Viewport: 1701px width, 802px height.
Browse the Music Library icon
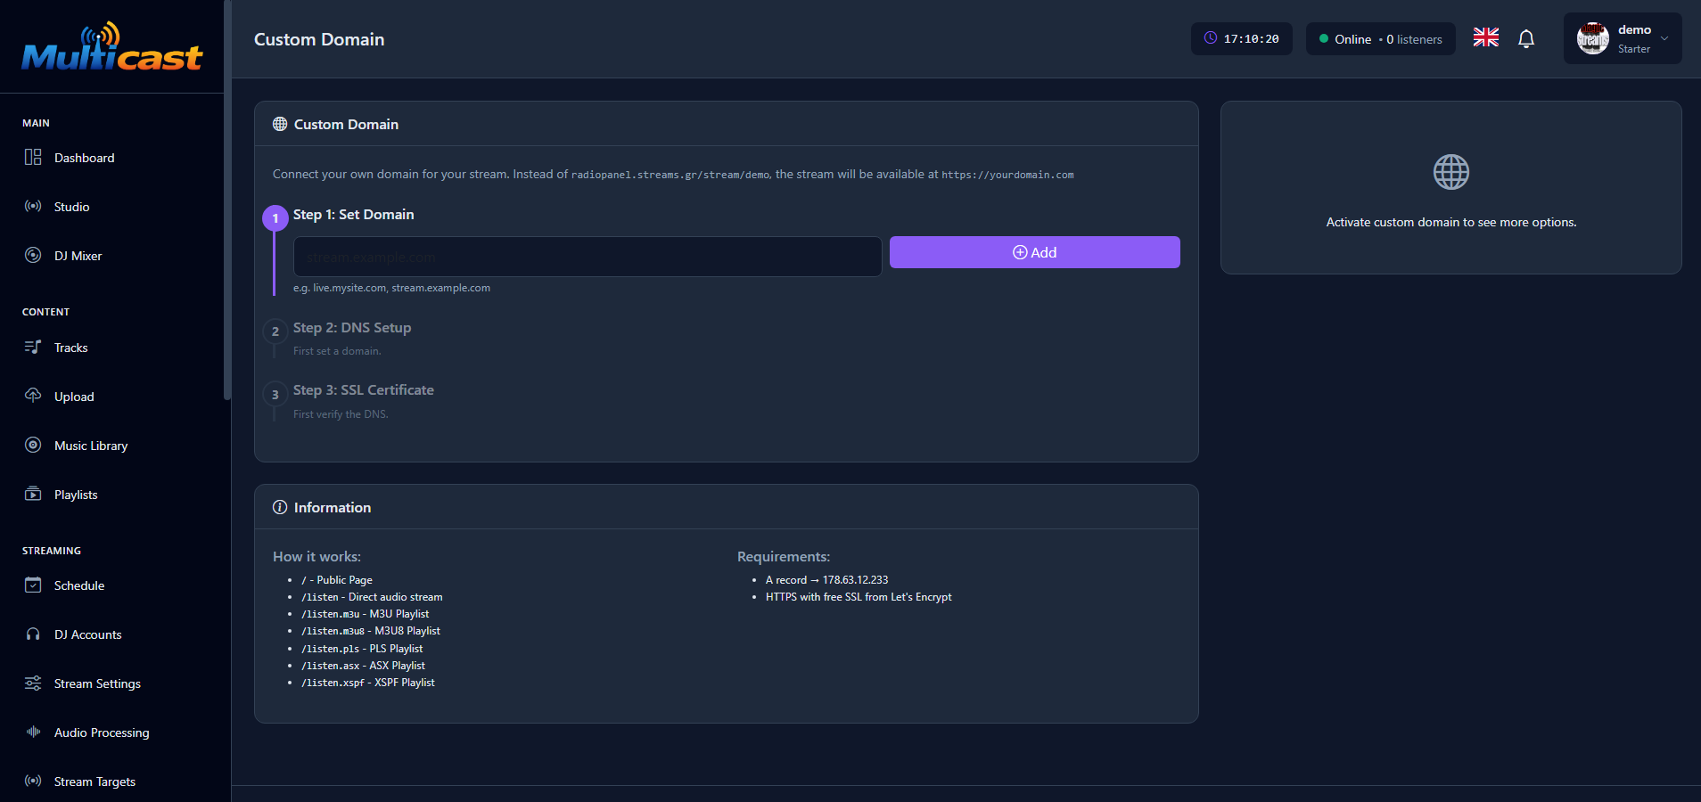pos(33,445)
